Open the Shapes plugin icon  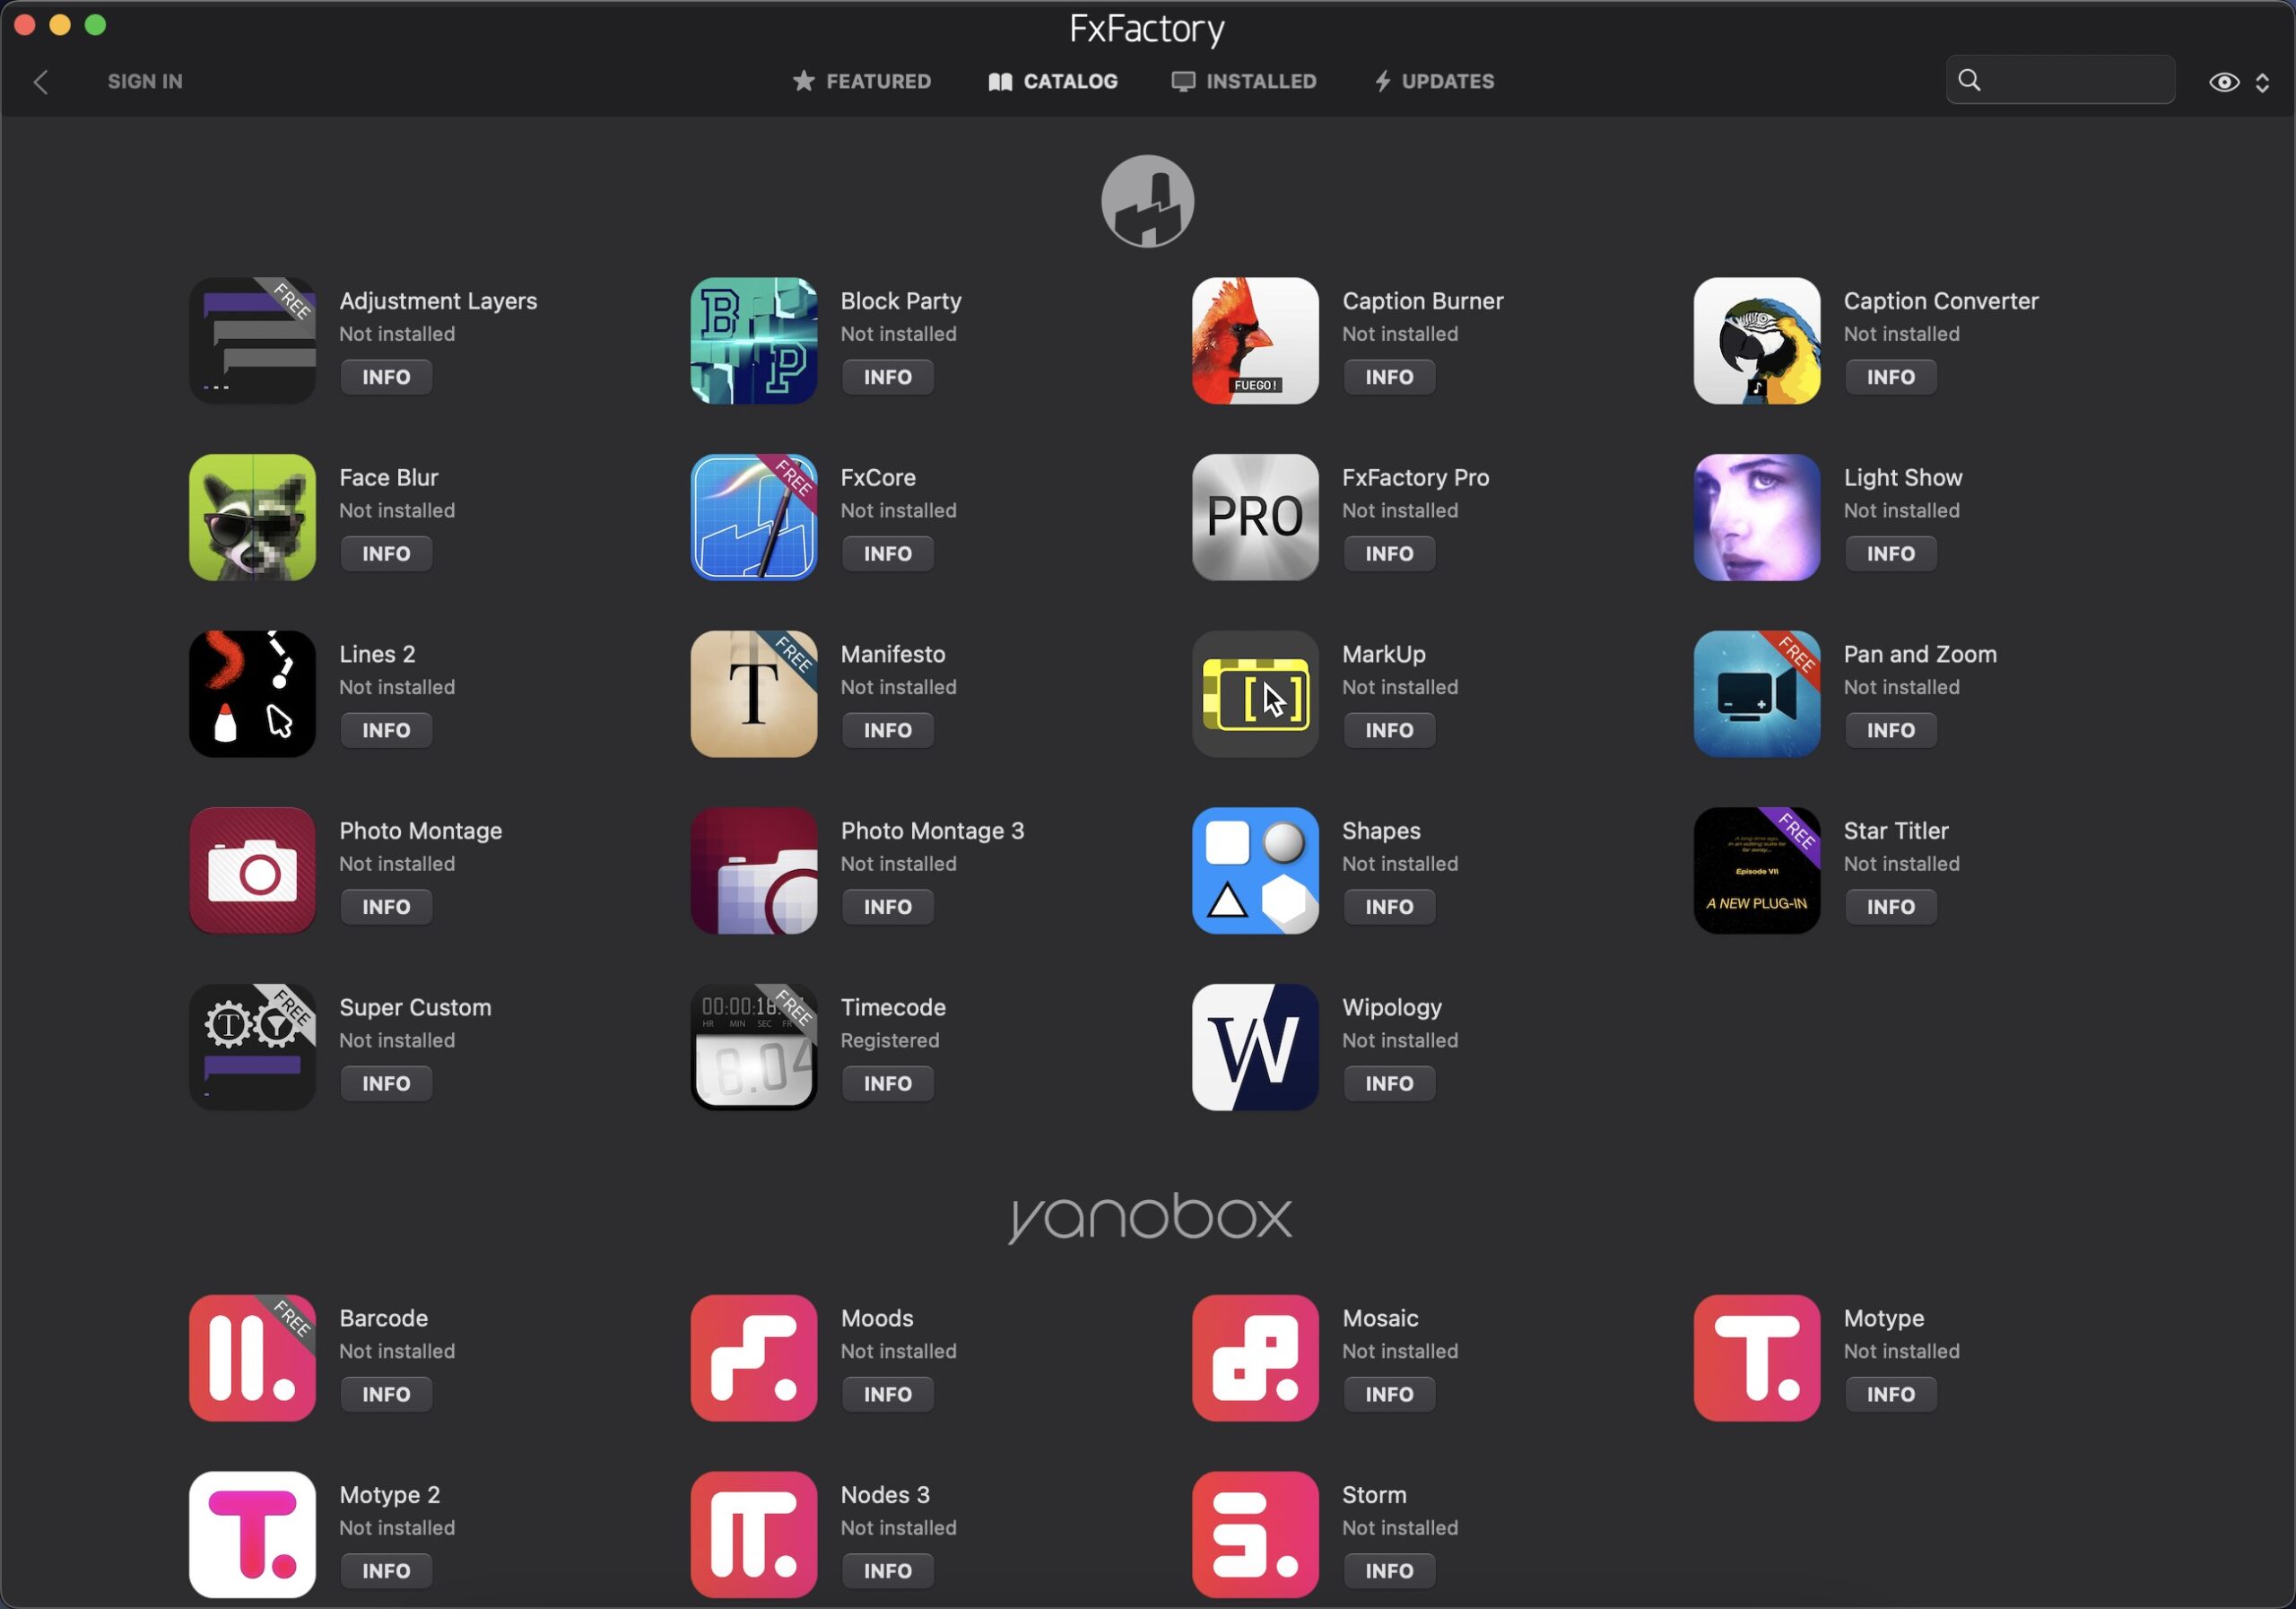(1255, 870)
